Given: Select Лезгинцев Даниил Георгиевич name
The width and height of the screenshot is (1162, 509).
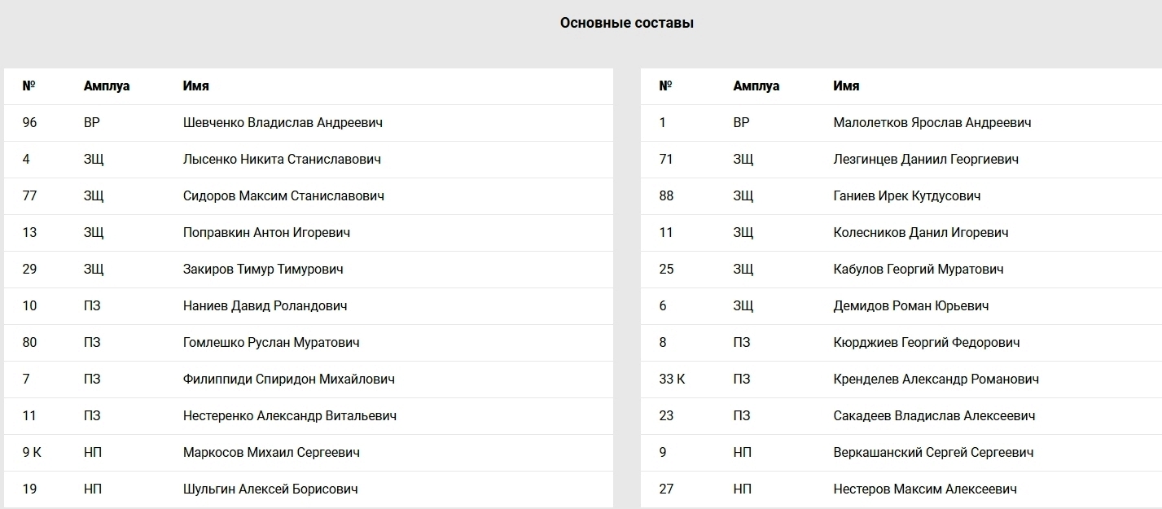Looking at the screenshot, I should click(926, 160).
